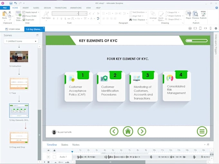Expand the Shape Effect dropdown

pos(181,19)
